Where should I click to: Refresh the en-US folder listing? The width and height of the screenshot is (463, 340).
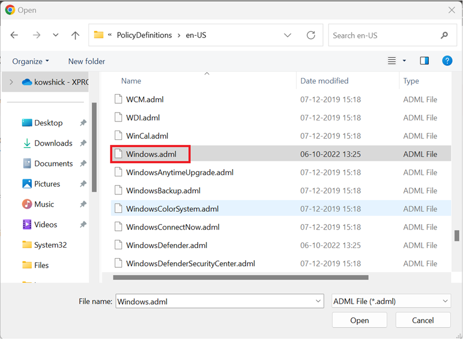(311, 35)
